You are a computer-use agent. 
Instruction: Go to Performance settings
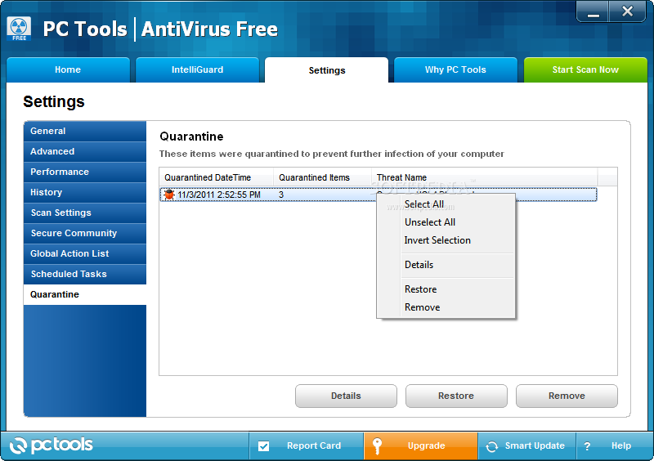[x=85, y=172]
